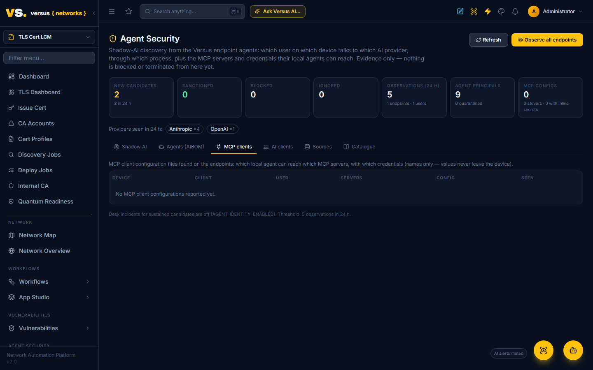Expand the Workflows menu item
Screen dimensions: 593x370
click(x=49, y=282)
